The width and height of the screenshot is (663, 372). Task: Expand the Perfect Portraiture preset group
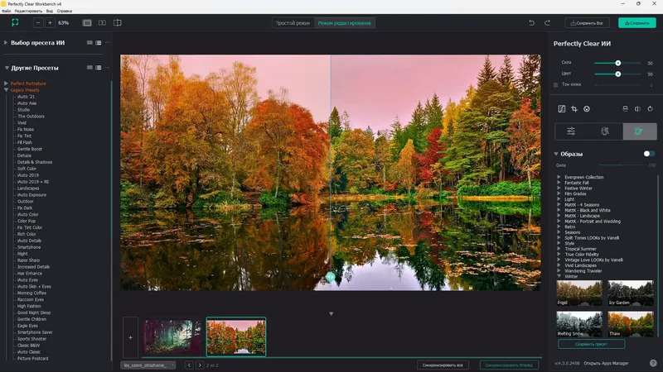coord(6,83)
